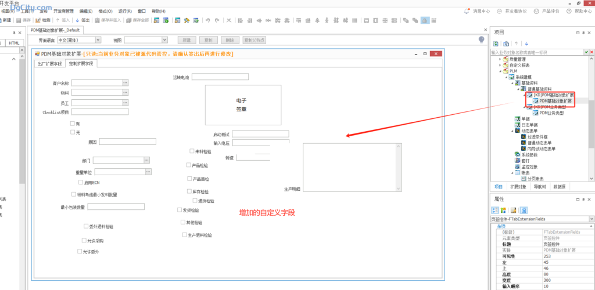Switch to the 导航树 tab

[x=540, y=187]
